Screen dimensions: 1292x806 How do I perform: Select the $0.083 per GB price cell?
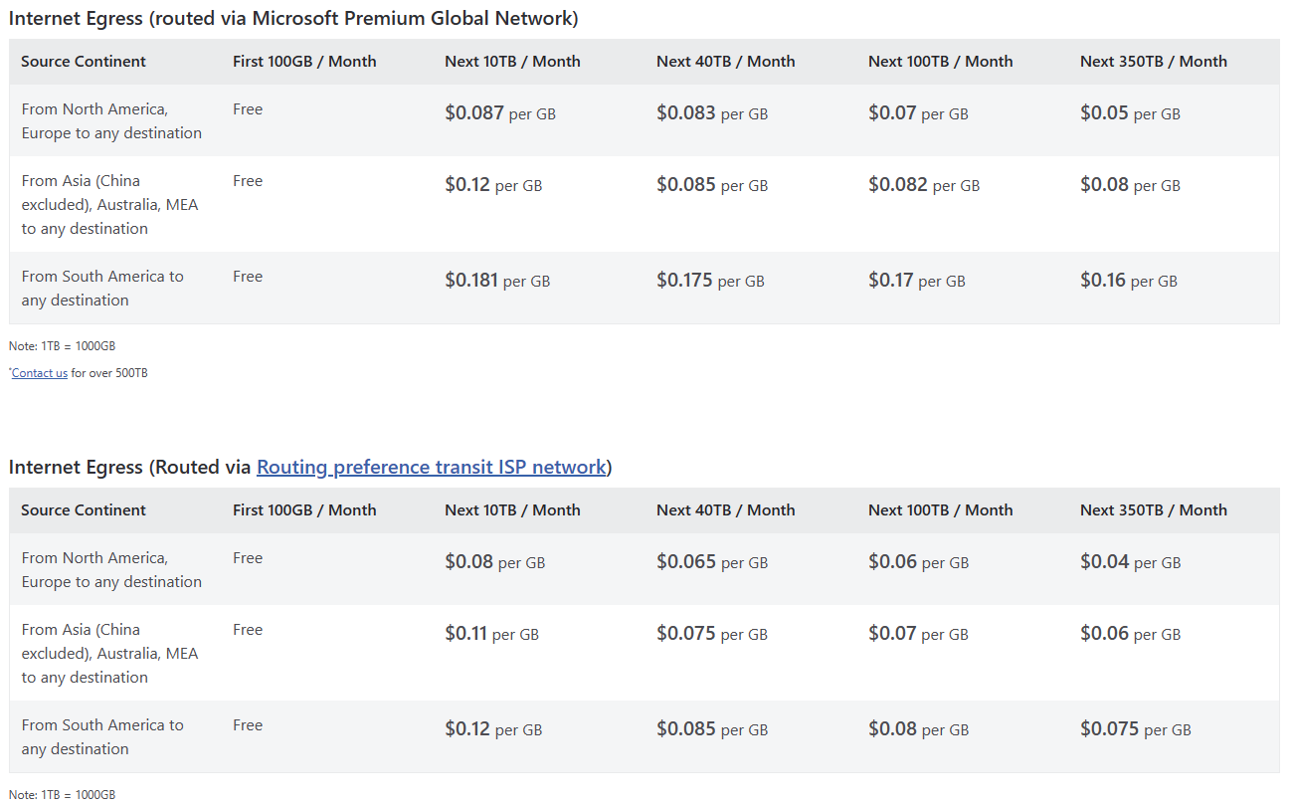click(x=712, y=113)
